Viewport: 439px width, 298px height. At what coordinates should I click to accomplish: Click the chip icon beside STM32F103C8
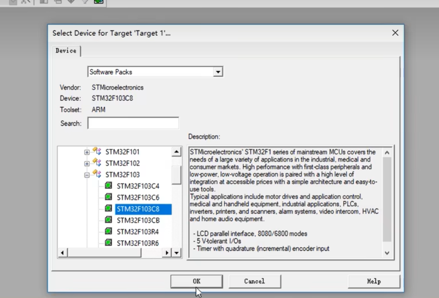click(x=109, y=209)
